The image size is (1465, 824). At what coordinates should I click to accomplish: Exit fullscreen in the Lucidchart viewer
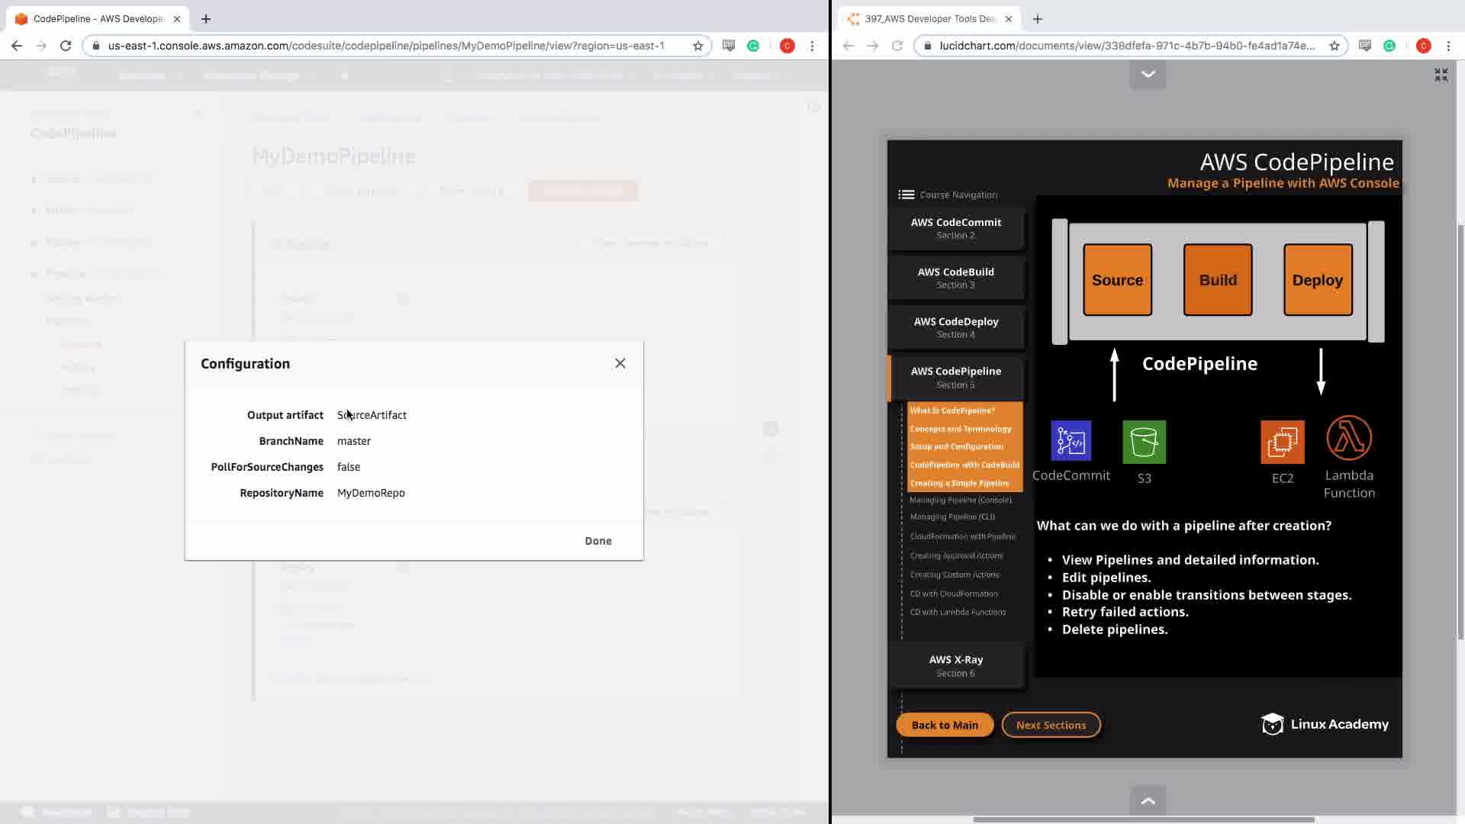1441,75
